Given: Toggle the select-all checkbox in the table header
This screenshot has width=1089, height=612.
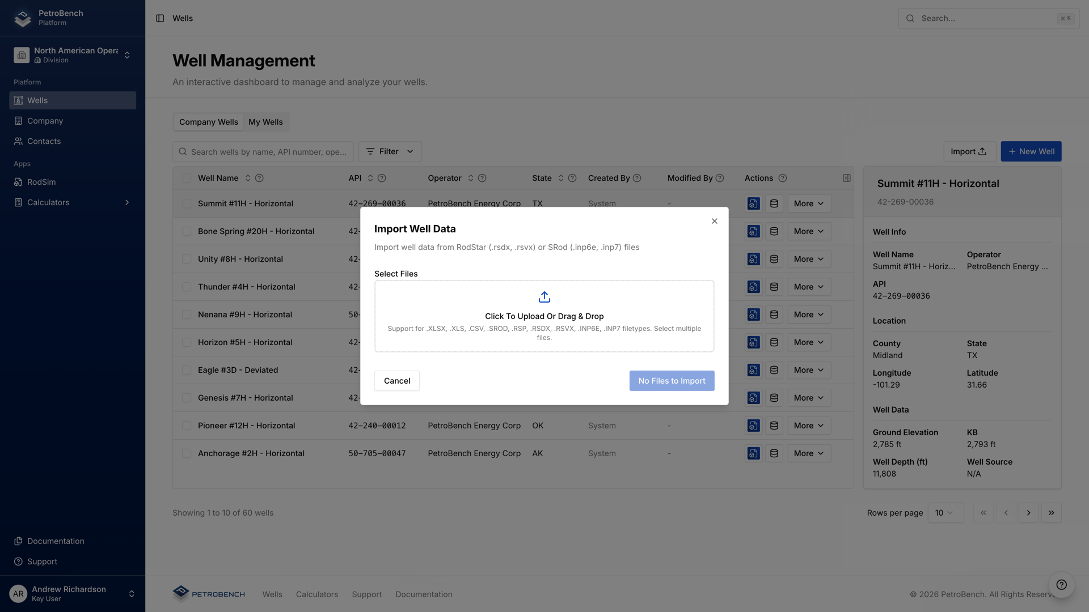Looking at the screenshot, I should point(187,177).
